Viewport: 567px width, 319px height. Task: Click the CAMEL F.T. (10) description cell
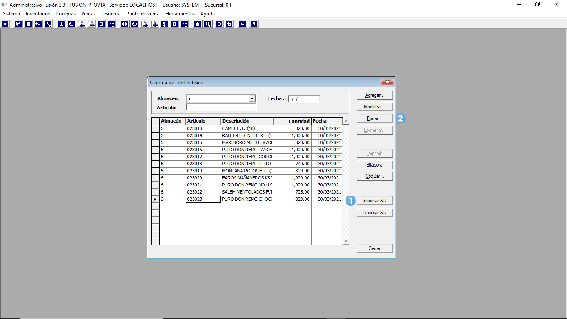[247, 128]
